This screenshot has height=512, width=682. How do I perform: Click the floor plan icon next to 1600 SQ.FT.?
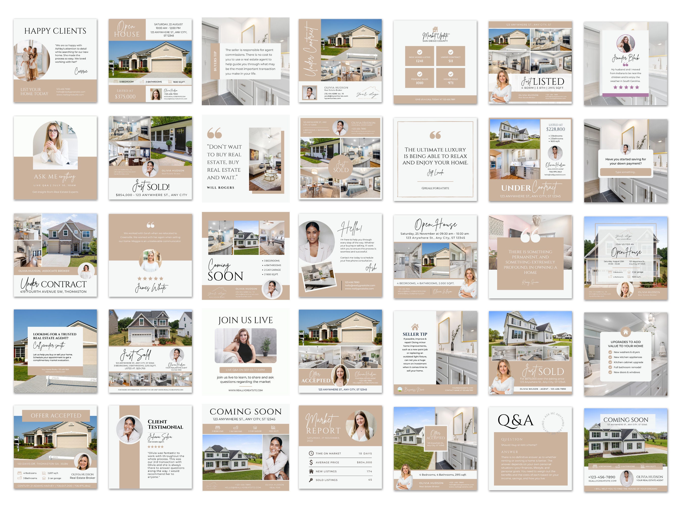coord(170,82)
